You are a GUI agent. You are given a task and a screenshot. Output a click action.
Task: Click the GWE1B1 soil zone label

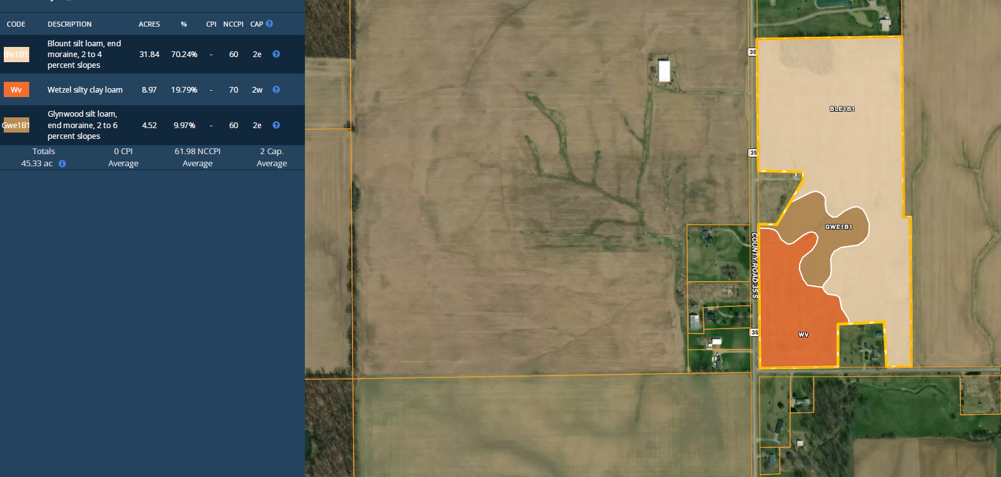click(838, 227)
